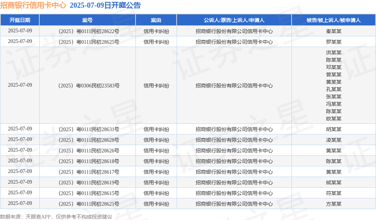The image size is (376, 220).
Task: Click 招商银行股份有限公司信用卡中心 in the 符某某 row
Action: coord(234,193)
